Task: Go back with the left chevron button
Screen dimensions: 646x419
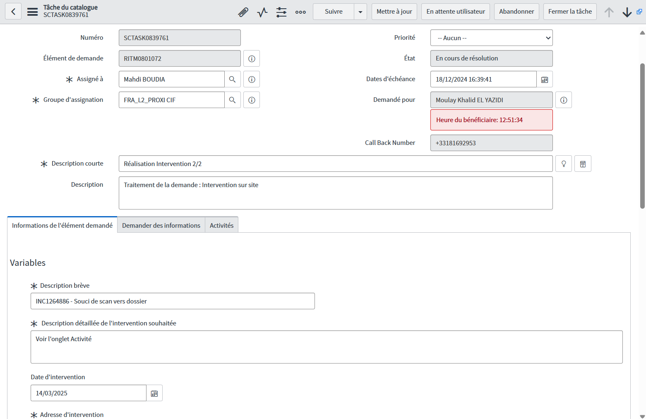Action: coord(13,12)
